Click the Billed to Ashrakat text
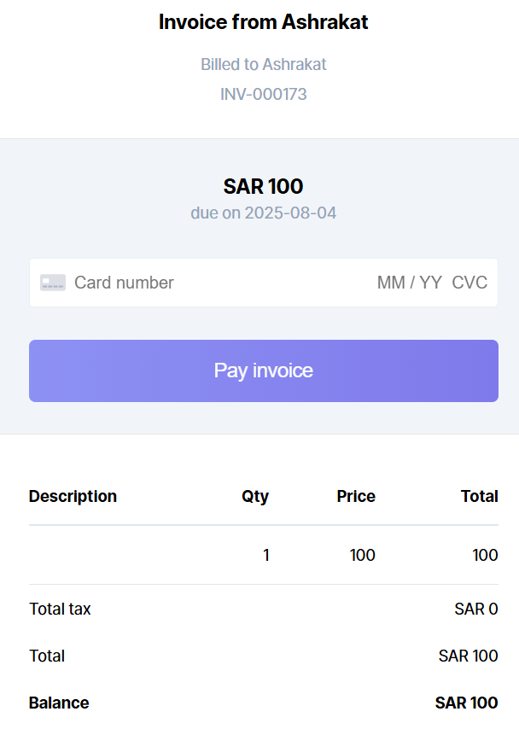Screen dimensions: 519x735 [263, 64]
